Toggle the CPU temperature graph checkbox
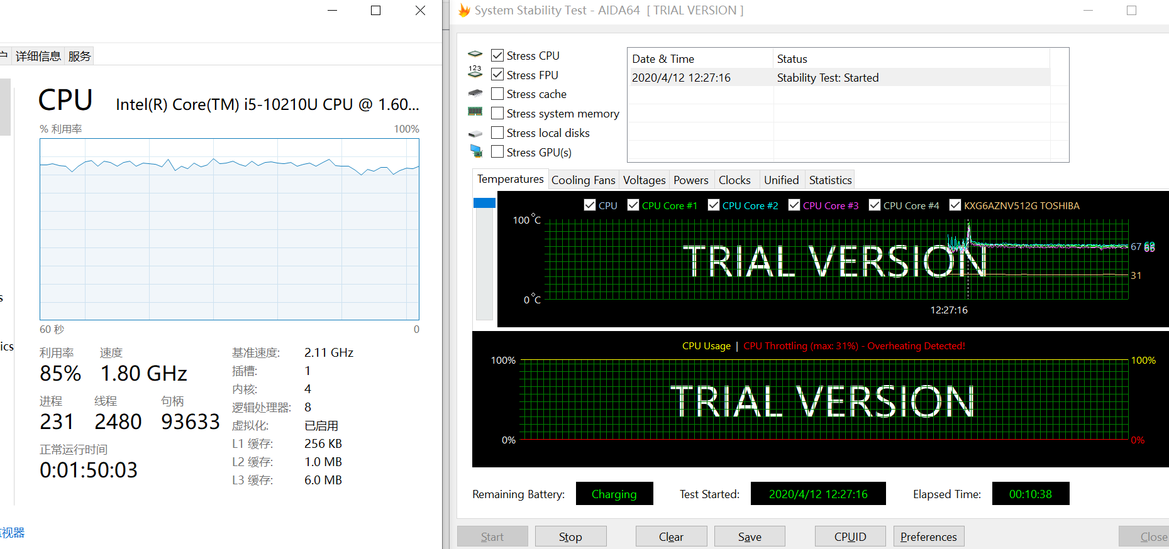 [x=590, y=205]
